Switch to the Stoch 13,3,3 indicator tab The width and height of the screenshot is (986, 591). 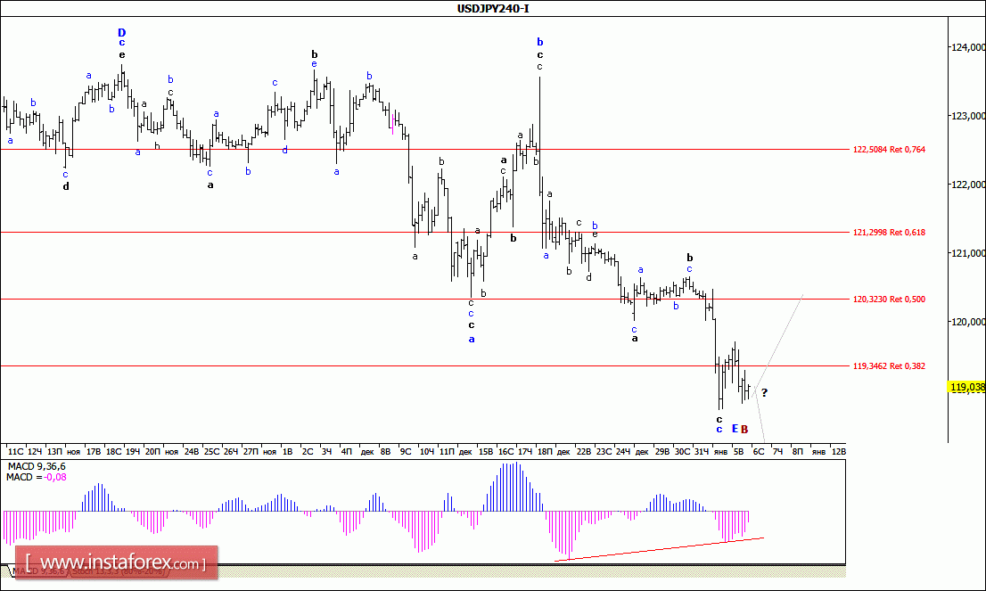(x=119, y=571)
